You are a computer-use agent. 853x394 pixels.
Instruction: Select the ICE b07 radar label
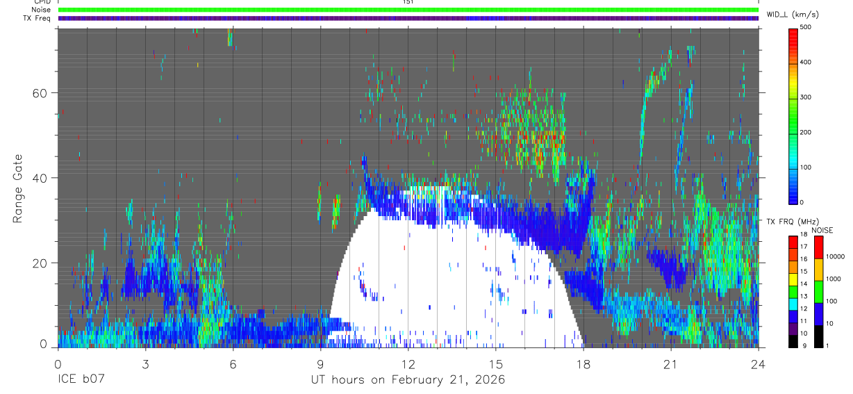tap(81, 380)
